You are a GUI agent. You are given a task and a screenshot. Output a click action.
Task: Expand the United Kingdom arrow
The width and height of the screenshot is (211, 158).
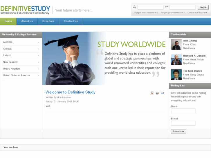pyautogui.click(x=38, y=69)
